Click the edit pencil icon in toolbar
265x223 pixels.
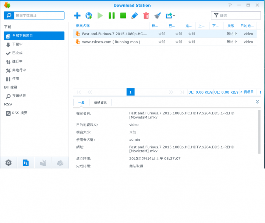[x=135, y=15]
